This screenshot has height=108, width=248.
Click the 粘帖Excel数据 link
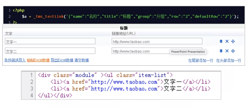(38, 60)
